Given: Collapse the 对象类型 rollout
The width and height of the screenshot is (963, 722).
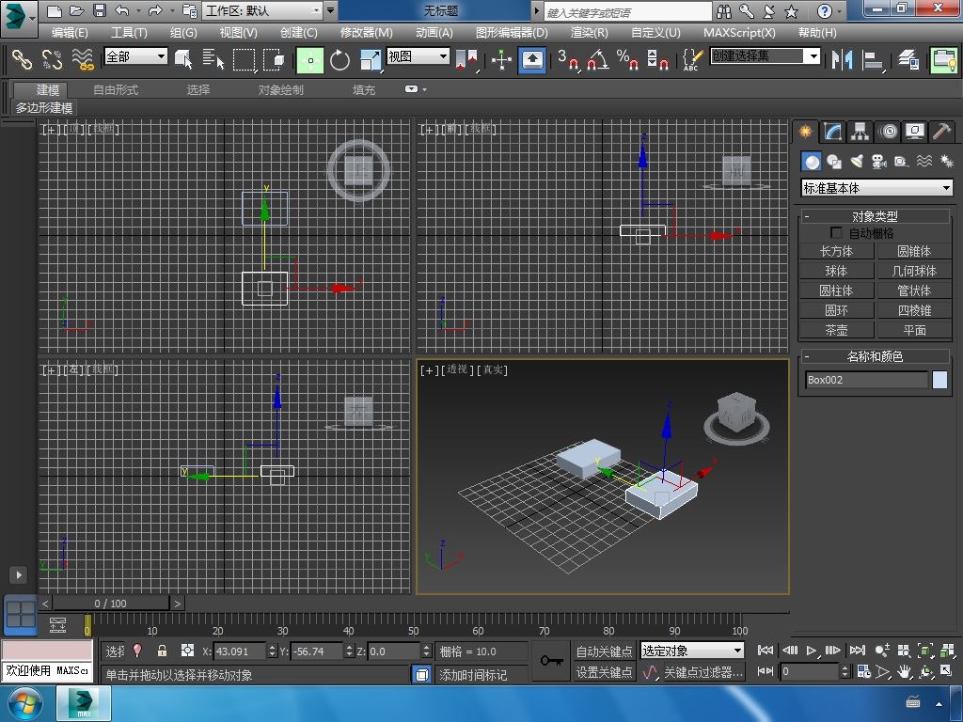Looking at the screenshot, I should coord(874,216).
